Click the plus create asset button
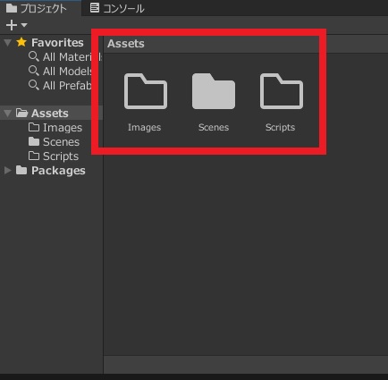 [x=12, y=25]
